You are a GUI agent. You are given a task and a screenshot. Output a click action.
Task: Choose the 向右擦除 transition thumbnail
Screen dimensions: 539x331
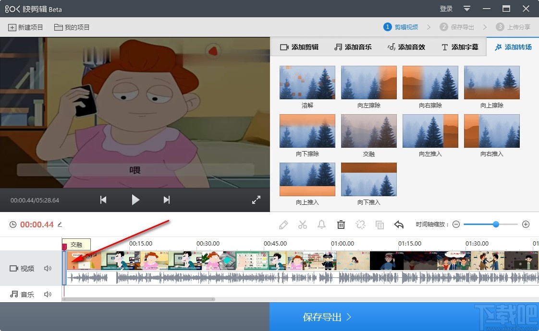coord(430,83)
